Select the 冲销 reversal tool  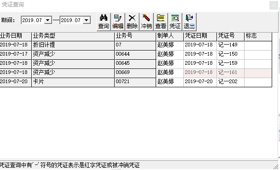pyautogui.click(x=146, y=22)
